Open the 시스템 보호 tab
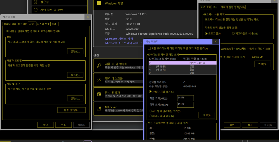Viewport: 279px width, 142px height. coord(43,24)
